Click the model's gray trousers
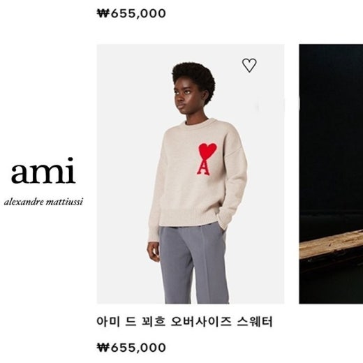 click(193, 263)
